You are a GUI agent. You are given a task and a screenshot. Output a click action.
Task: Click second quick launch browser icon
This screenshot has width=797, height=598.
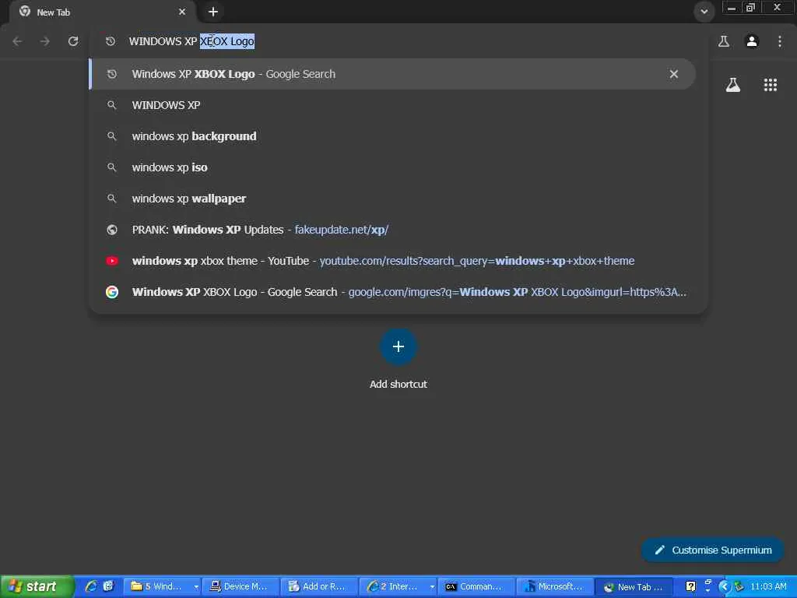pyautogui.click(x=108, y=586)
